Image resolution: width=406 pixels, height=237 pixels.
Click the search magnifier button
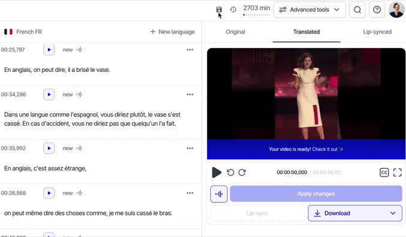click(357, 10)
